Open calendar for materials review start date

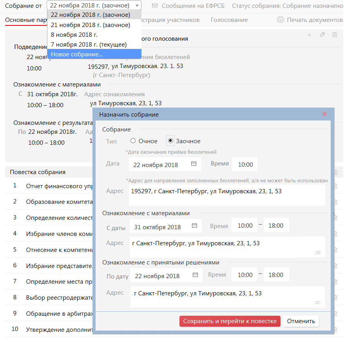coord(194,226)
